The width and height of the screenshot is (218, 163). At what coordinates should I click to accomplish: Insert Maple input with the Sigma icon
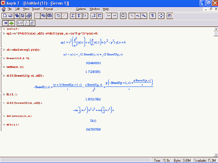73,16
